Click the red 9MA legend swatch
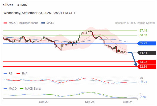 [x=18, y=74]
